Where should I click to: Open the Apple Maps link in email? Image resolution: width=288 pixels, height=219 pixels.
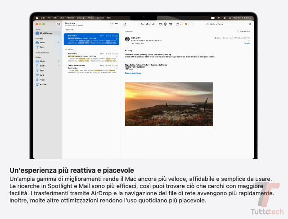pyautogui.click(x=133, y=73)
